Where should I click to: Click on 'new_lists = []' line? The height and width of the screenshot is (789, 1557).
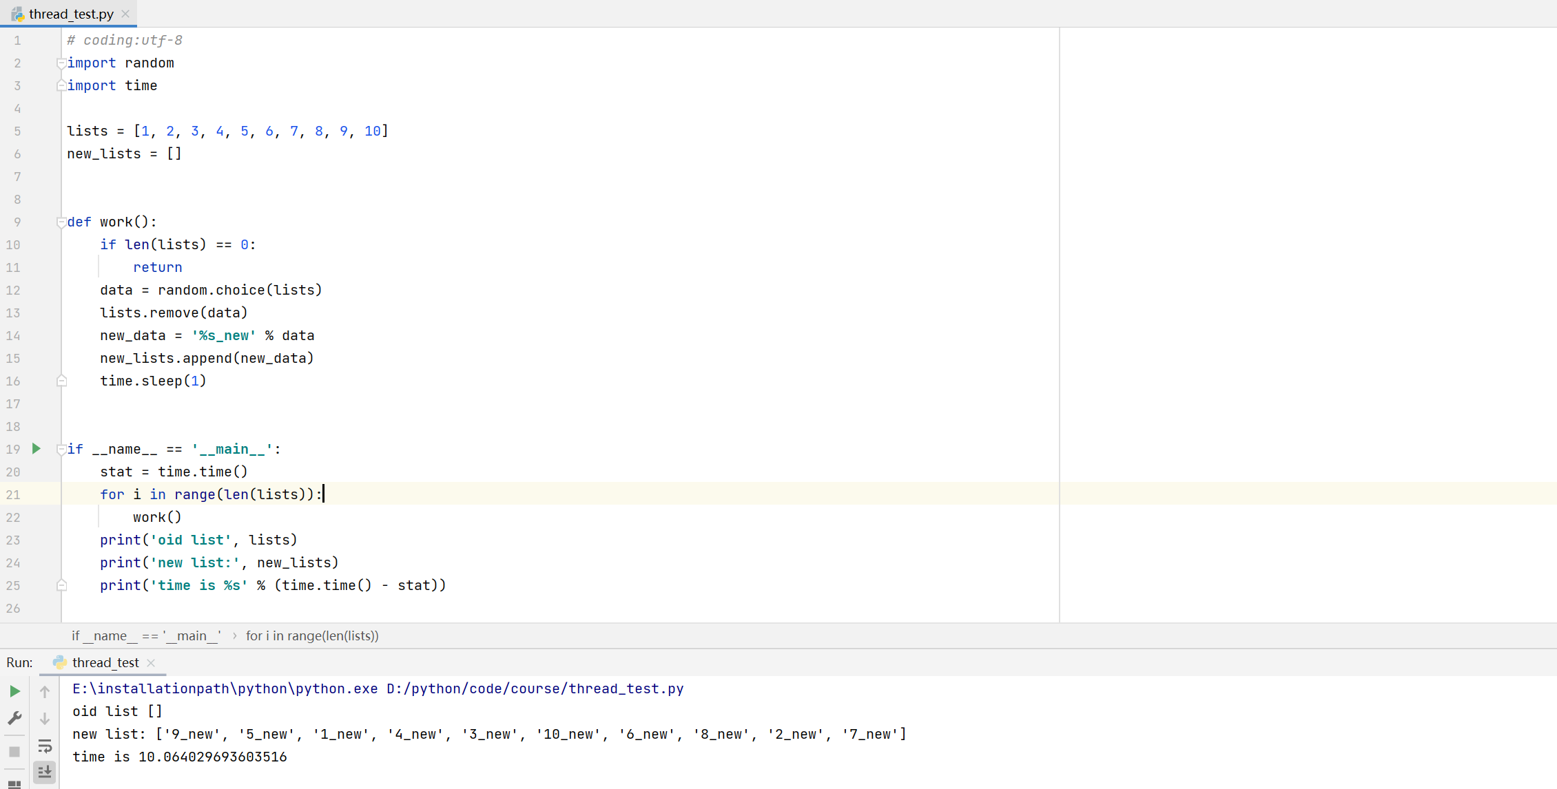coord(125,154)
